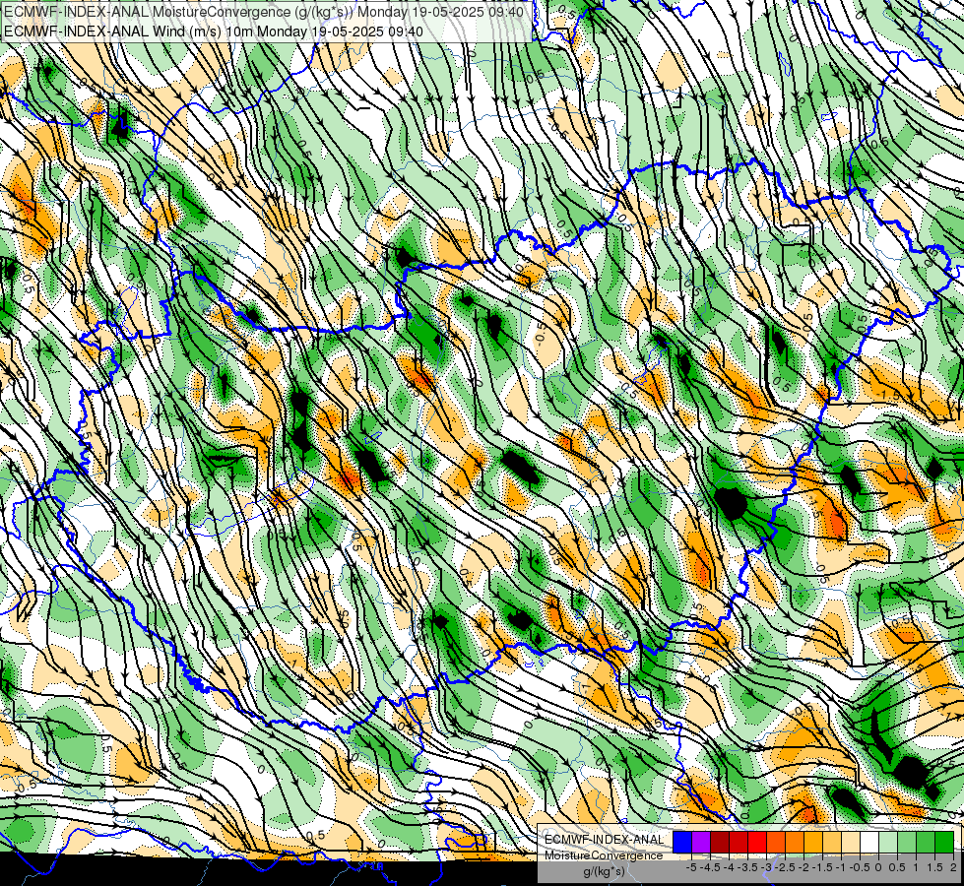Click the amber swatch between -2 and -1.5

813,843
